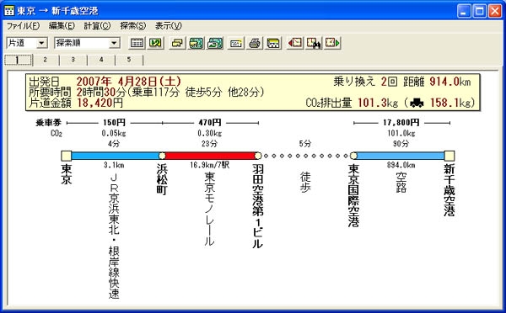Screen dimensions: 506x313
Task: Open the 探索(S) menu
Action: click(x=133, y=26)
